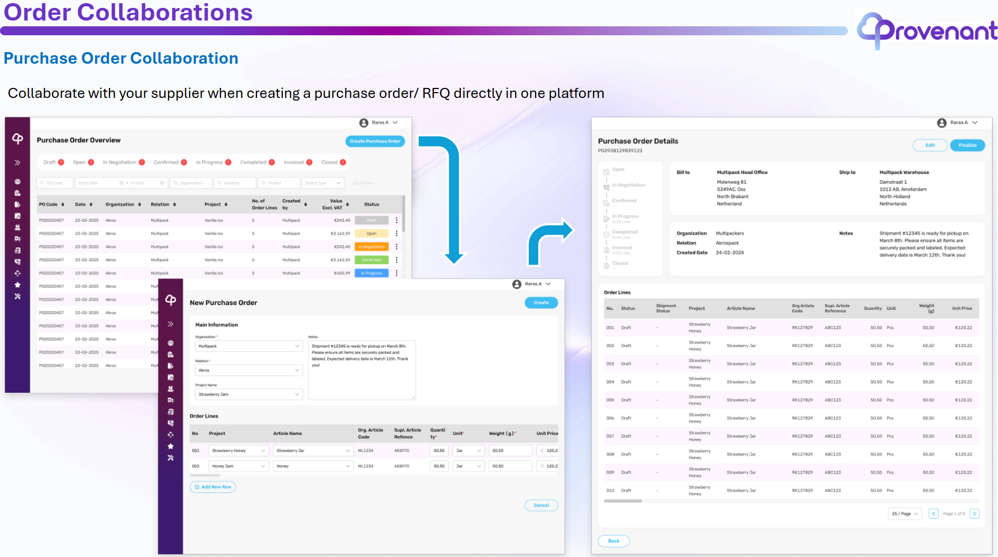
Task: Select the Open status tab
Action: [x=83, y=162]
